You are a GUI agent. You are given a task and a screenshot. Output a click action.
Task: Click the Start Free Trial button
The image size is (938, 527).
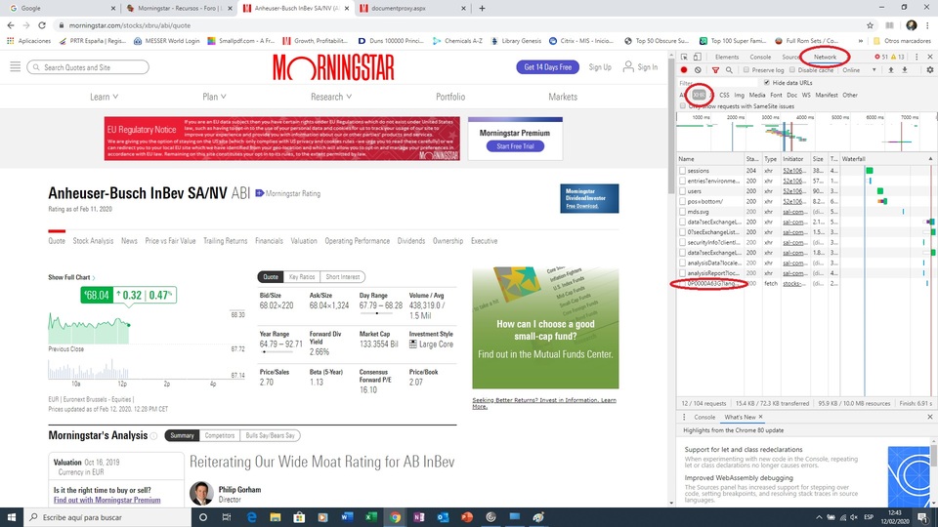coord(515,146)
